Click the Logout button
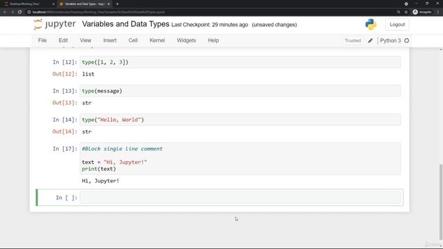Image resolution: width=443 pixels, height=249 pixels. pos(397,25)
